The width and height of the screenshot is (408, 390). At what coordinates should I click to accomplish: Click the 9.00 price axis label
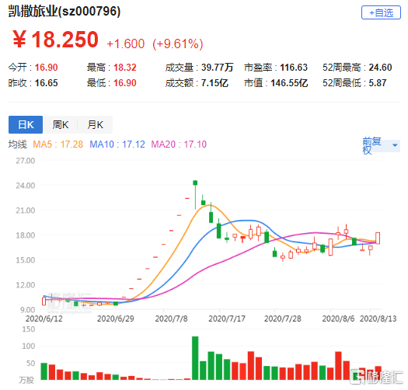[x=27, y=310]
